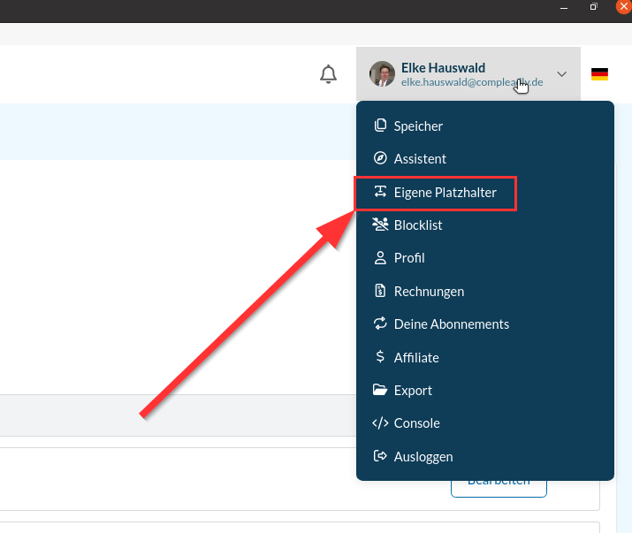Restore the window using title bar button
Screen dimensions: 632x533
pos(593,6)
